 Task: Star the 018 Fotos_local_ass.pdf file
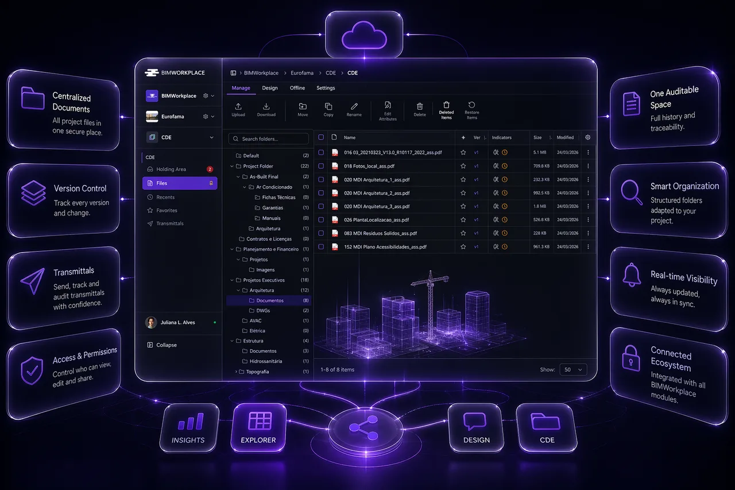tap(463, 166)
